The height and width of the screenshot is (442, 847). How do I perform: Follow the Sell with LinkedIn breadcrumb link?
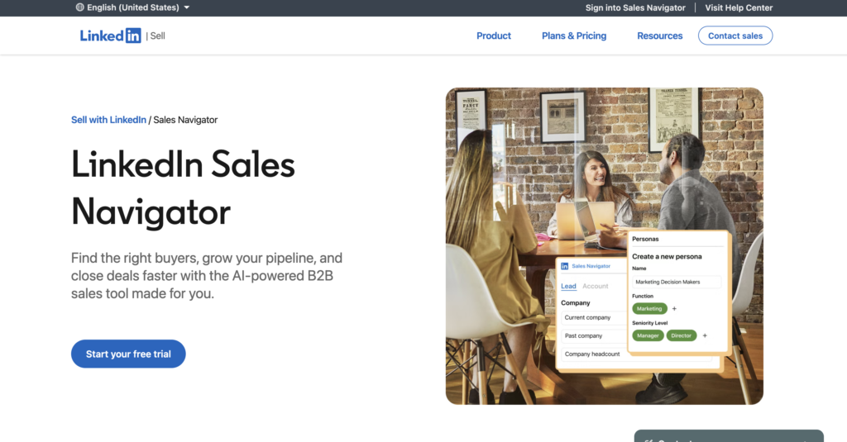click(x=108, y=120)
